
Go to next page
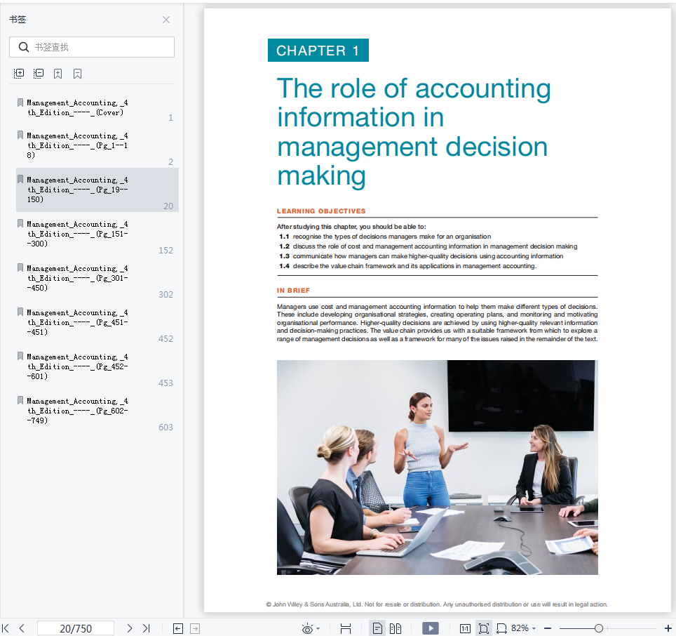(x=129, y=628)
